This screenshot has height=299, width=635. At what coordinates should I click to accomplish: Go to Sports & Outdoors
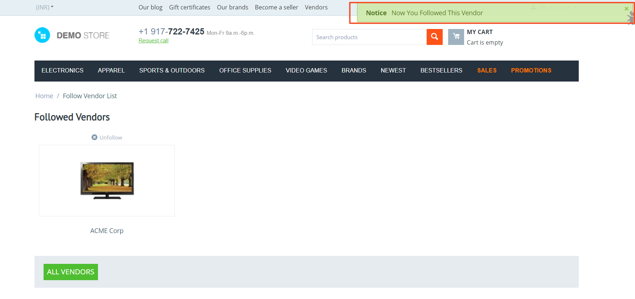click(172, 71)
